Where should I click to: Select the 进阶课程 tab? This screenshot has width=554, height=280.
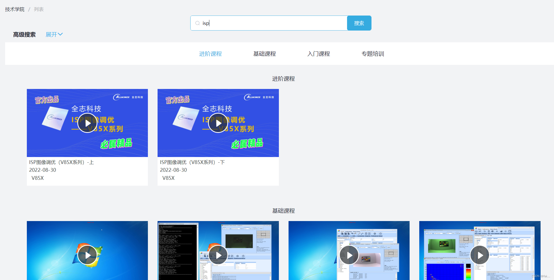[210, 54]
